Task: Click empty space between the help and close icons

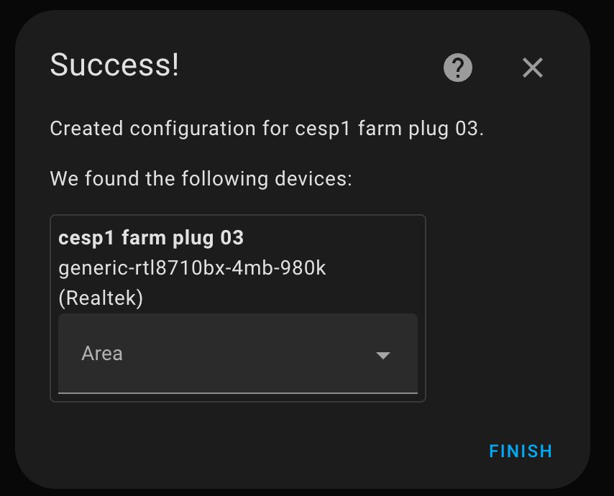Action: 496,68
